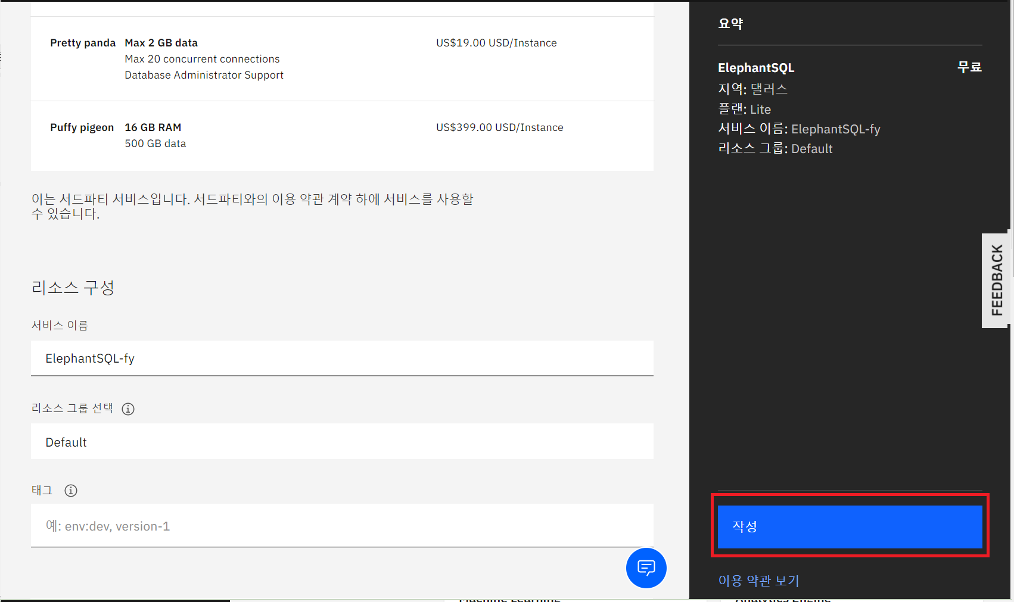Viewport: 1014px width, 602px height.
Task: Click the 요약 summary heading
Action: tap(730, 24)
